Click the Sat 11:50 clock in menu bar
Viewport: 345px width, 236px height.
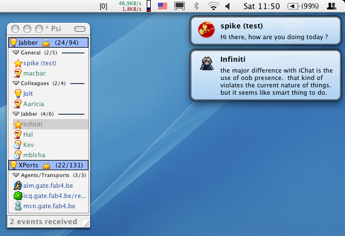[x=262, y=6]
